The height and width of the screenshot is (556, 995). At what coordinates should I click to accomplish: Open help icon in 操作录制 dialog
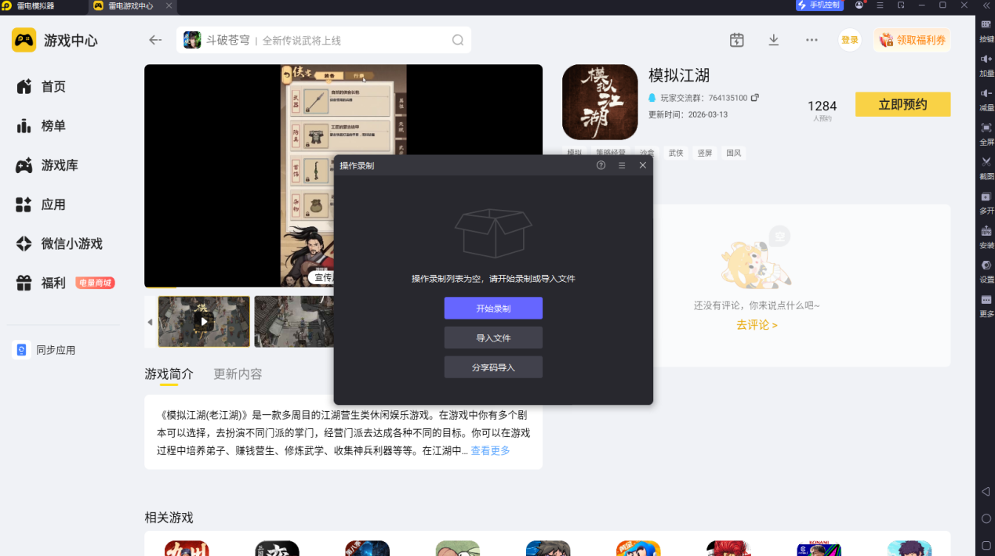pos(601,165)
